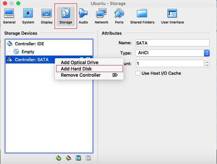
Task: Open the Display settings tab
Action: click(47, 16)
